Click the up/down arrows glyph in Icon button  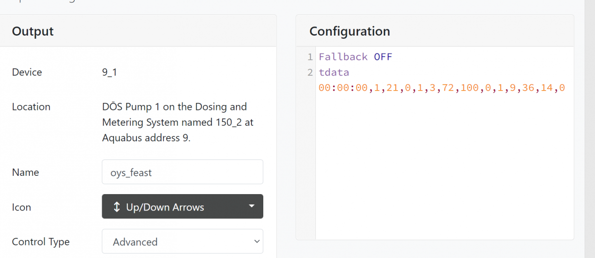(x=117, y=207)
